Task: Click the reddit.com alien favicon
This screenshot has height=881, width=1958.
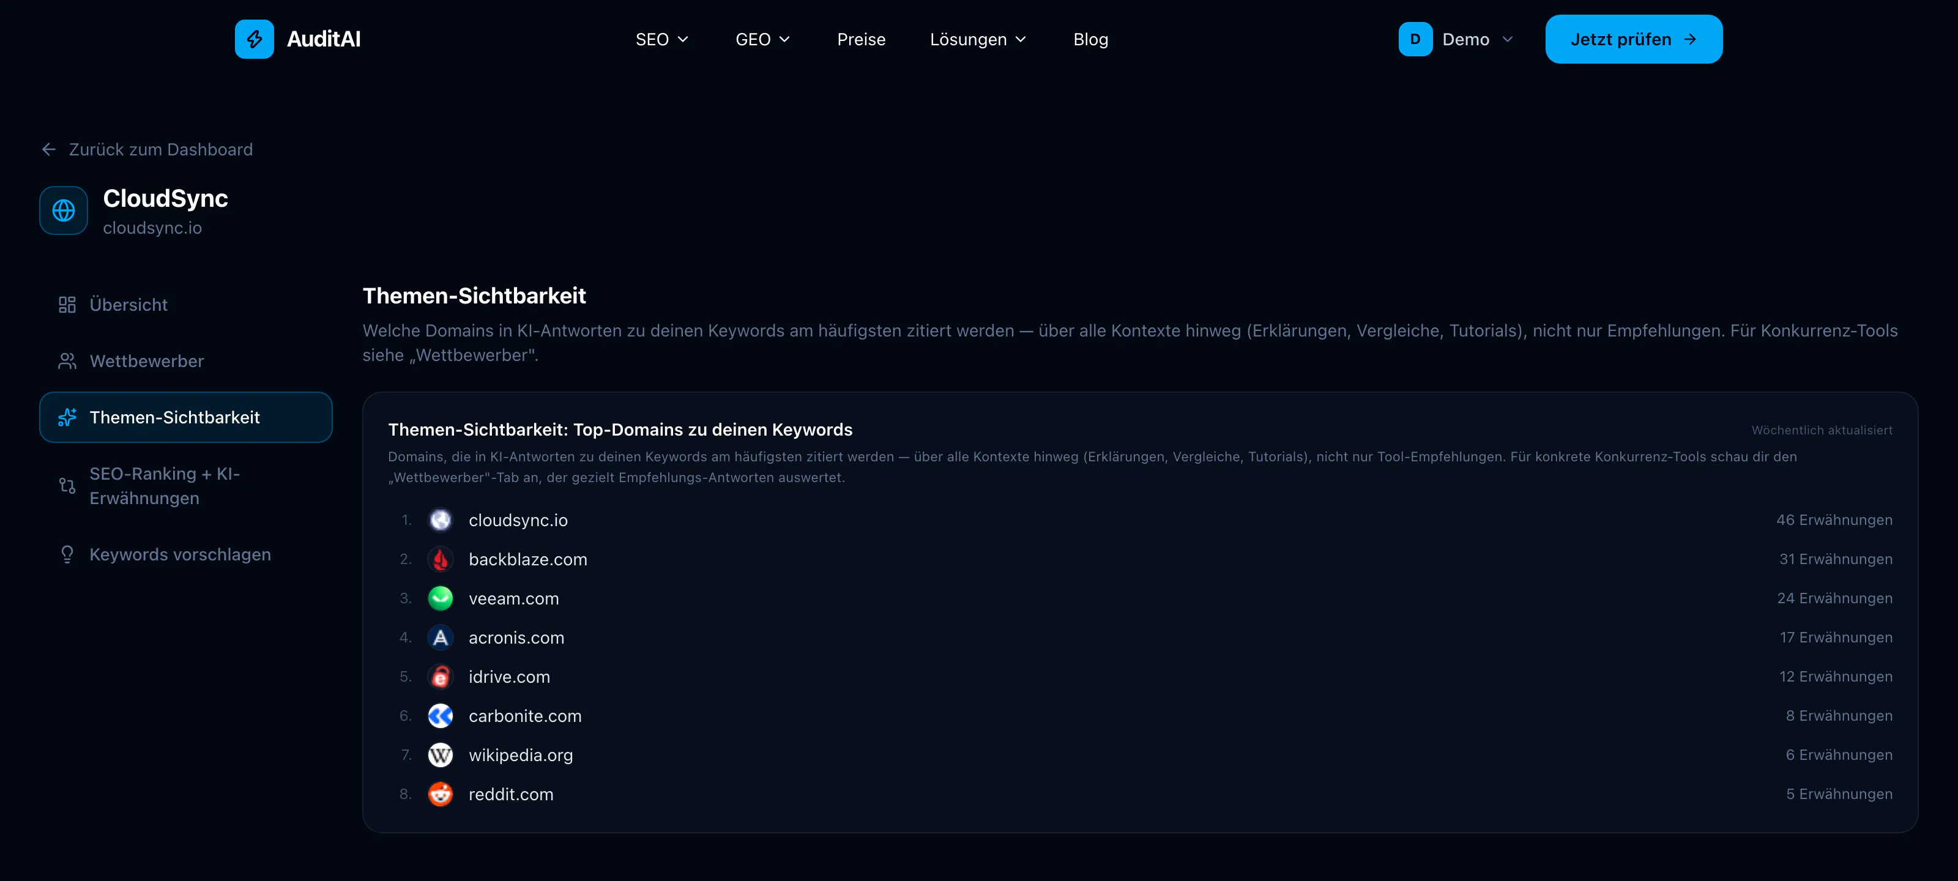Action: coord(440,794)
